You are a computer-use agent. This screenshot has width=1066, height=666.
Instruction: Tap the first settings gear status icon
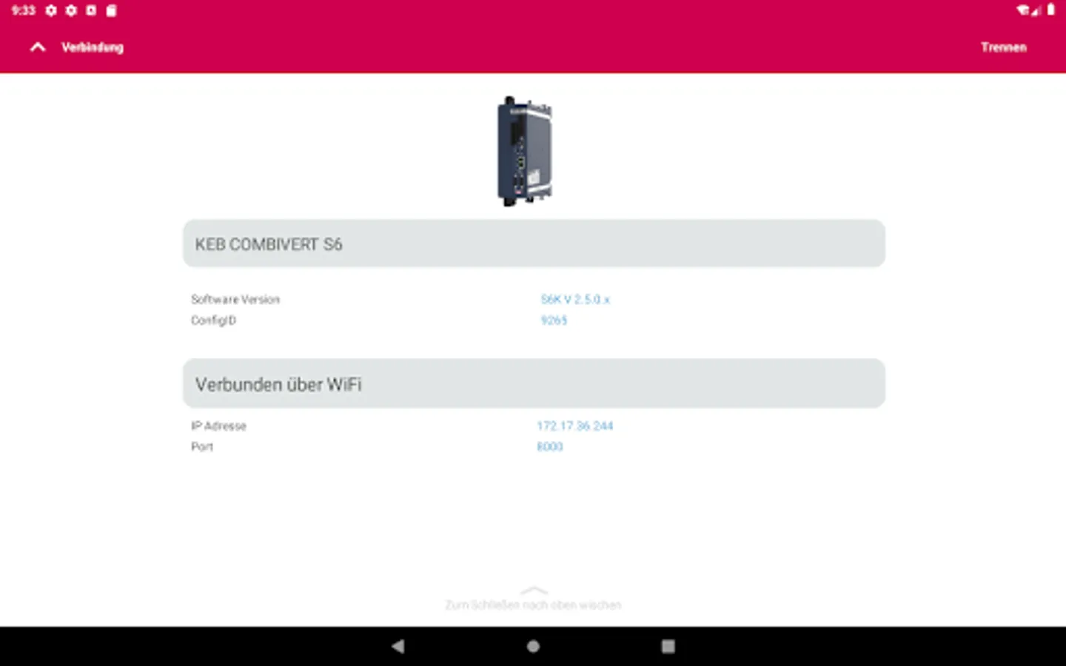[51, 10]
